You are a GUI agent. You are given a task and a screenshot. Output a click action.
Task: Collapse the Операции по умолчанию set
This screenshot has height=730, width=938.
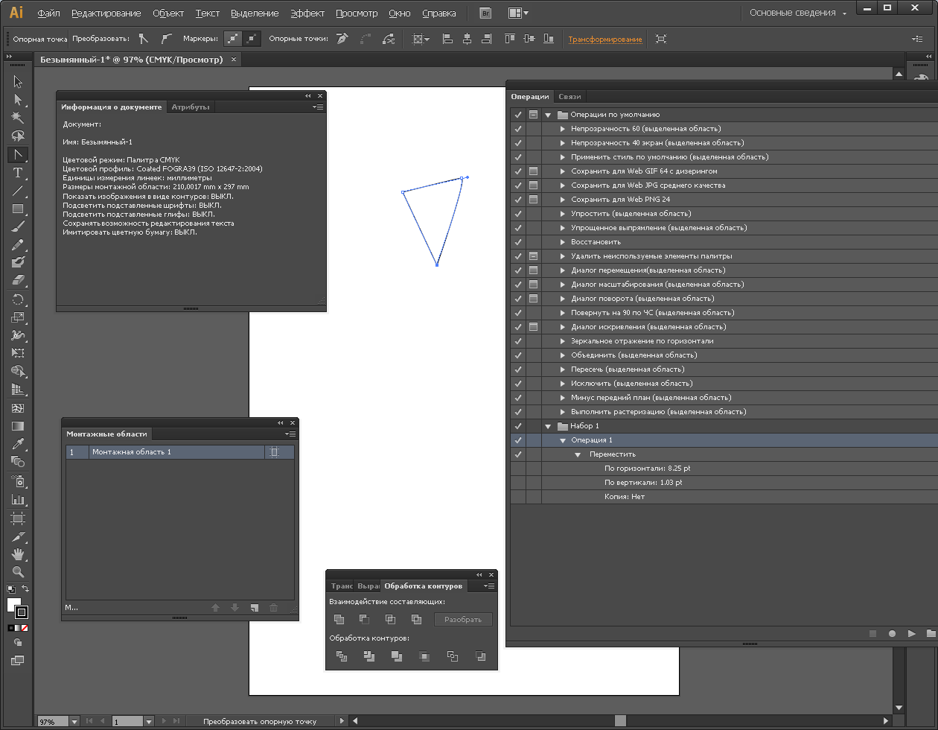548,115
